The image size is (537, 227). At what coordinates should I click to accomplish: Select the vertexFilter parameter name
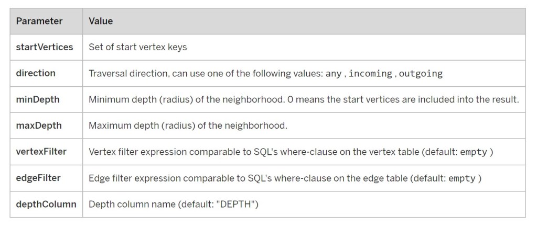41,152
